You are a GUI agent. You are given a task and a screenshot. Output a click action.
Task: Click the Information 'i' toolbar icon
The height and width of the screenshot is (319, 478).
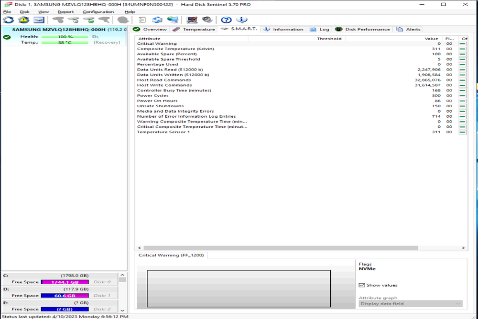click(x=241, y=20)
